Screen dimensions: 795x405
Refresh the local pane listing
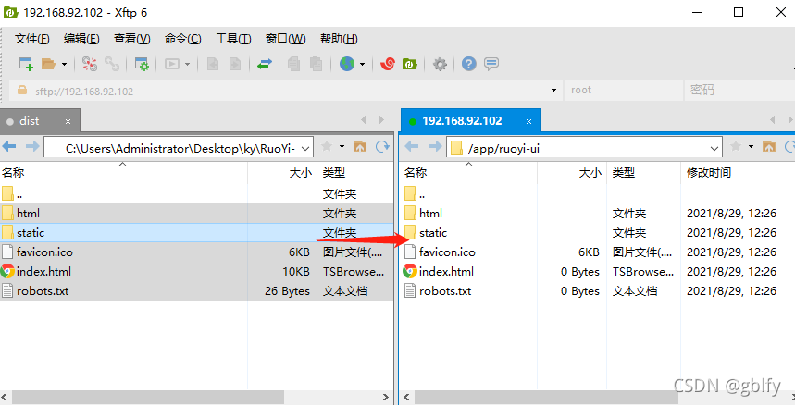click(382, 147)
